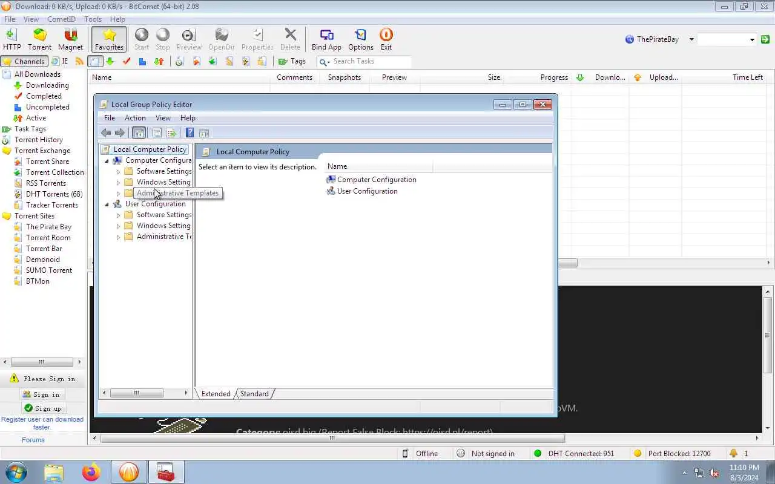Click Export List icon in Group Policy toolbar
The height and width of the screenshot is (484, 775).
[x=171, y=133]
